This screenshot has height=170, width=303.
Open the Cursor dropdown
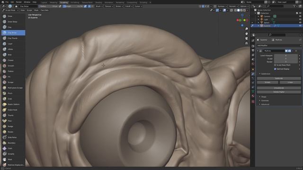click(138, 6)
